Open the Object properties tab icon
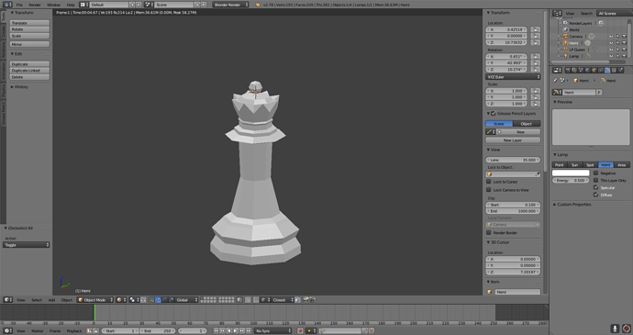Screen dimensions: 633x335 594,71
